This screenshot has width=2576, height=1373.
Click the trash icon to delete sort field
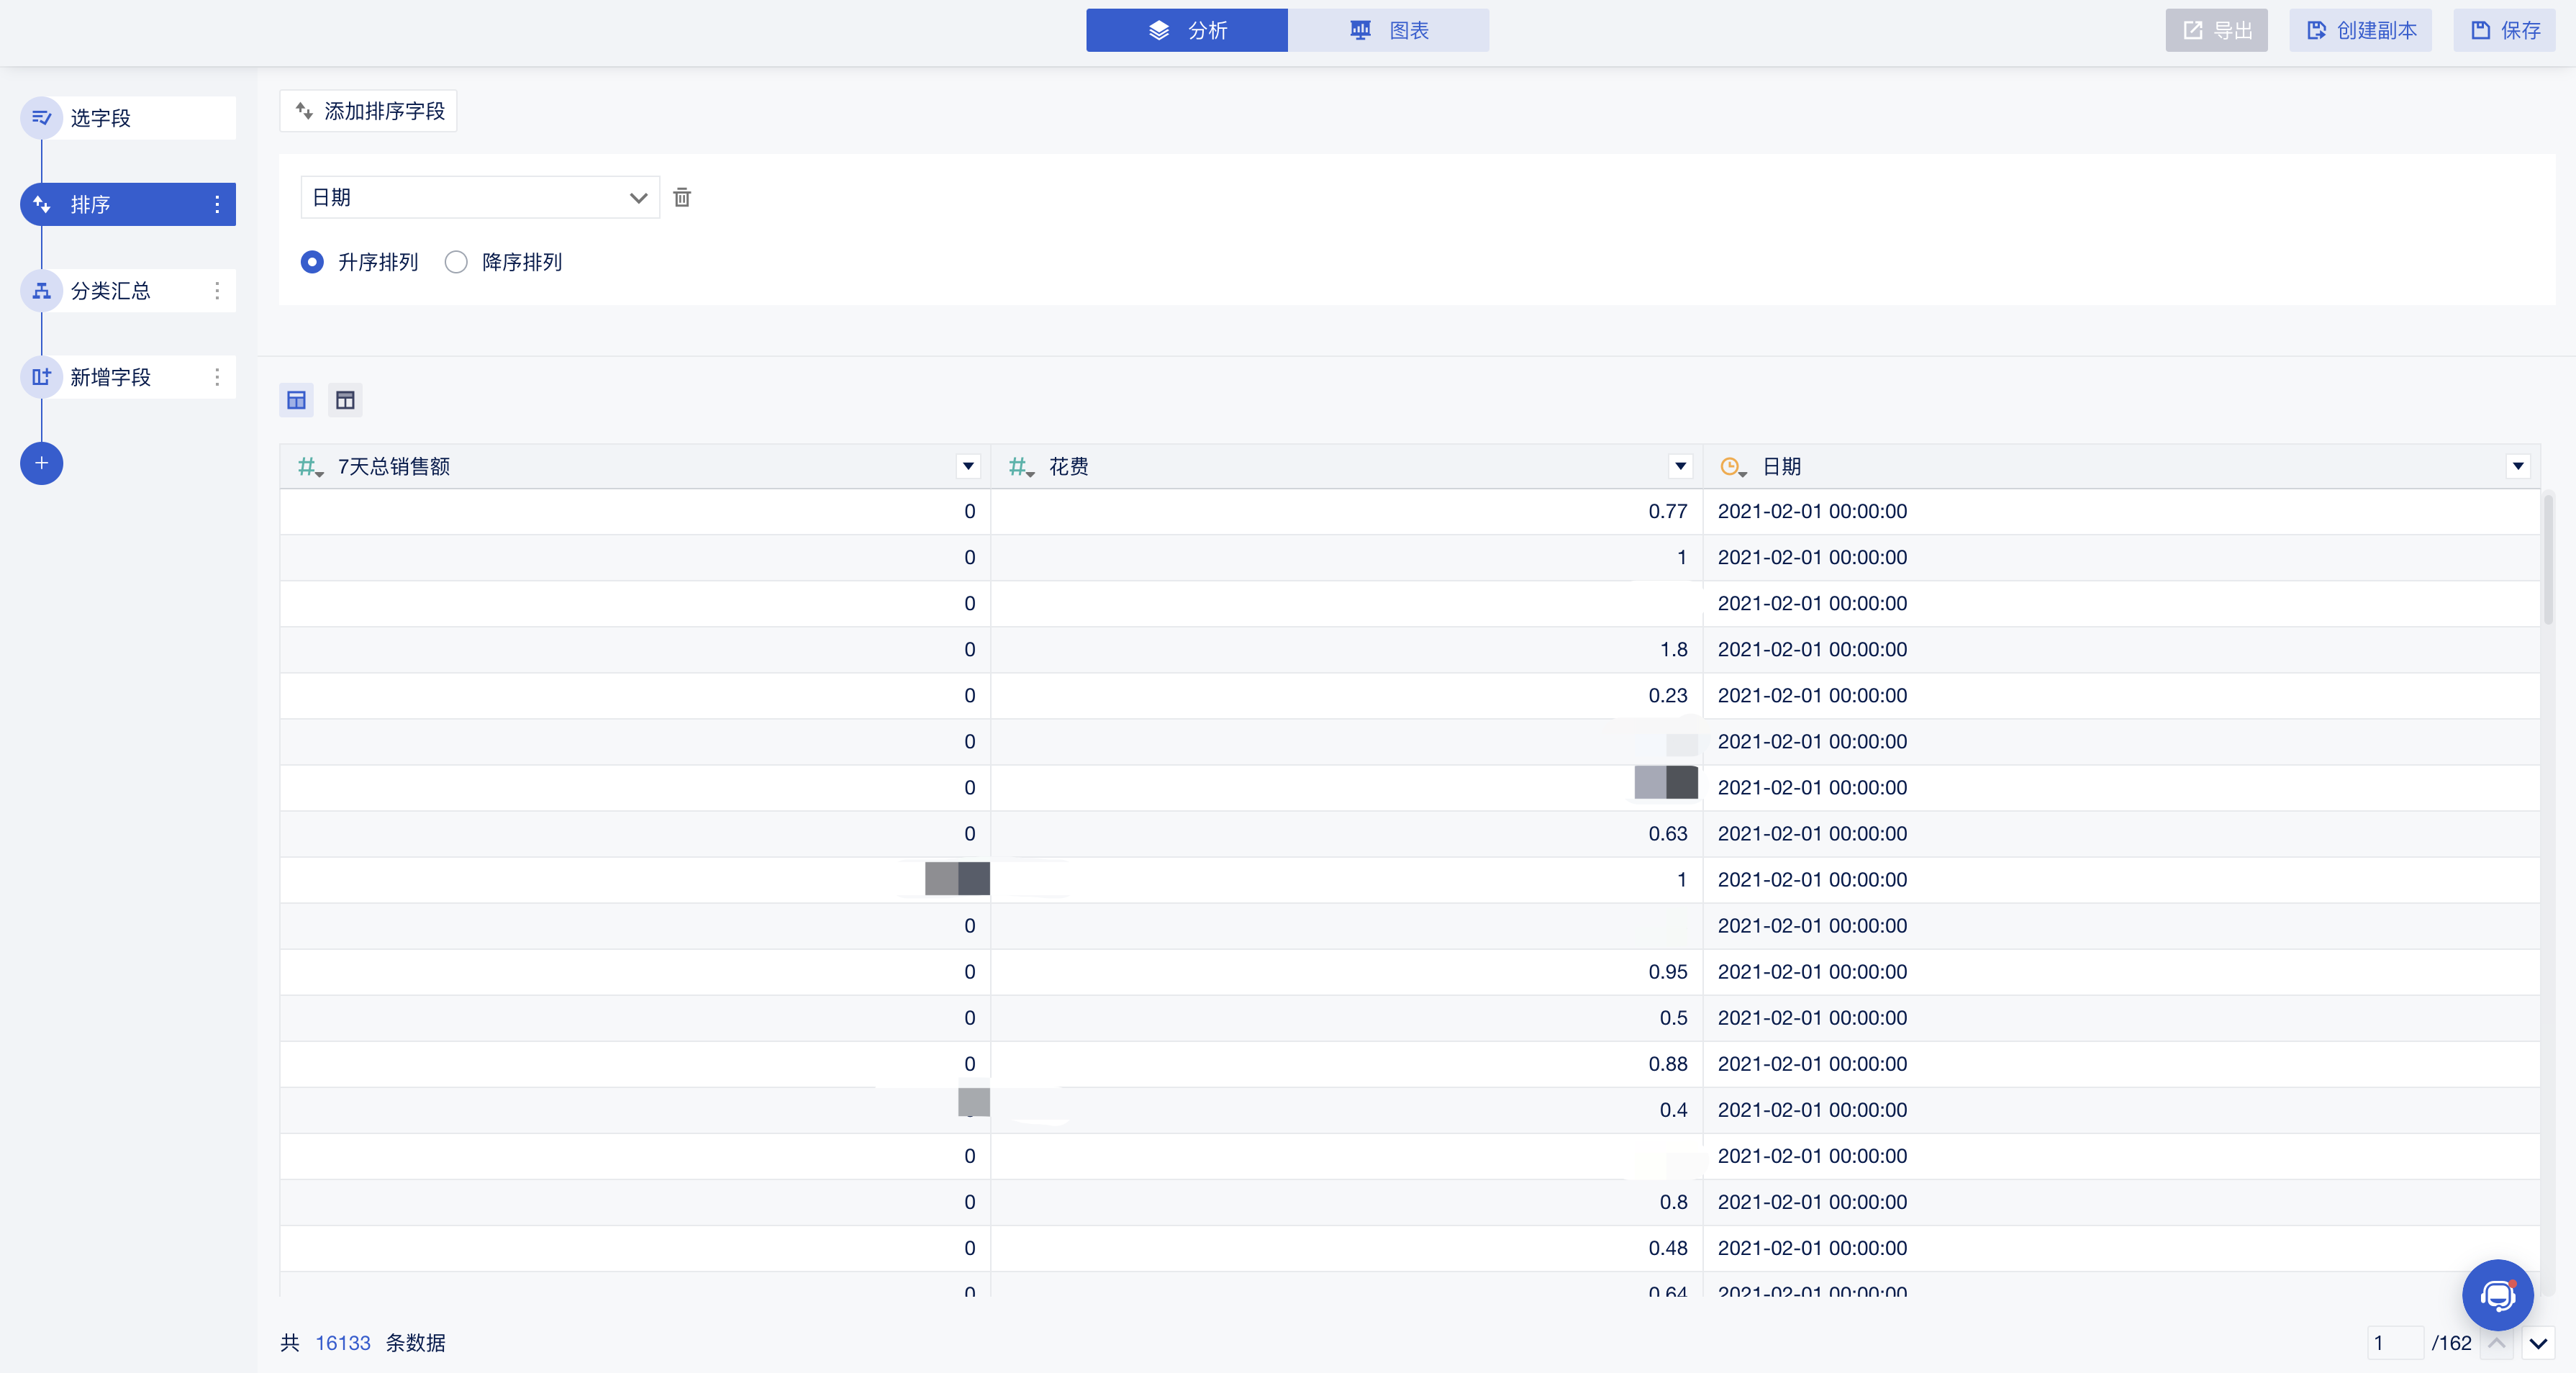682,197
